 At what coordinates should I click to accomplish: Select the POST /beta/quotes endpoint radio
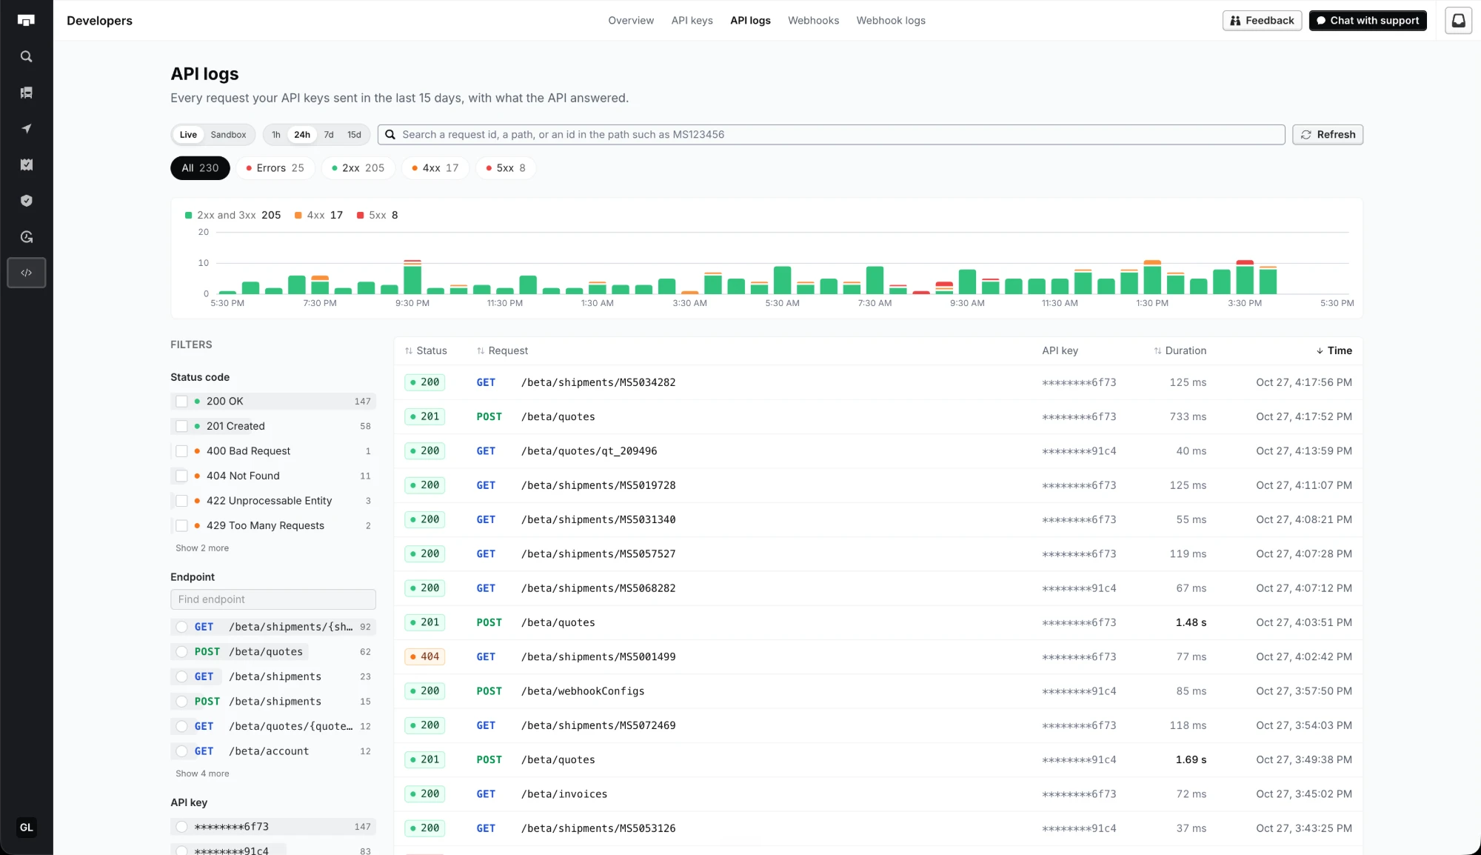(x=181, y=652)
